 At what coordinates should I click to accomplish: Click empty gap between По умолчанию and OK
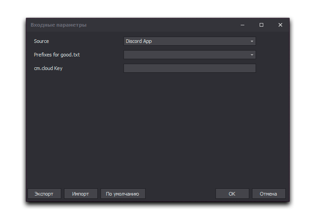[x=180, y=194]
